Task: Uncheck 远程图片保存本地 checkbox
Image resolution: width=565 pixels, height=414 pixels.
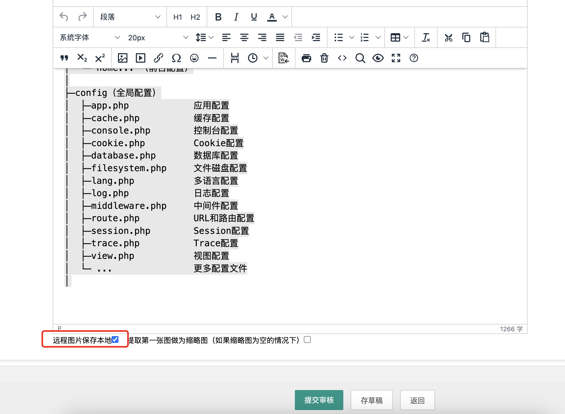Action: click(x=115, y=339)
